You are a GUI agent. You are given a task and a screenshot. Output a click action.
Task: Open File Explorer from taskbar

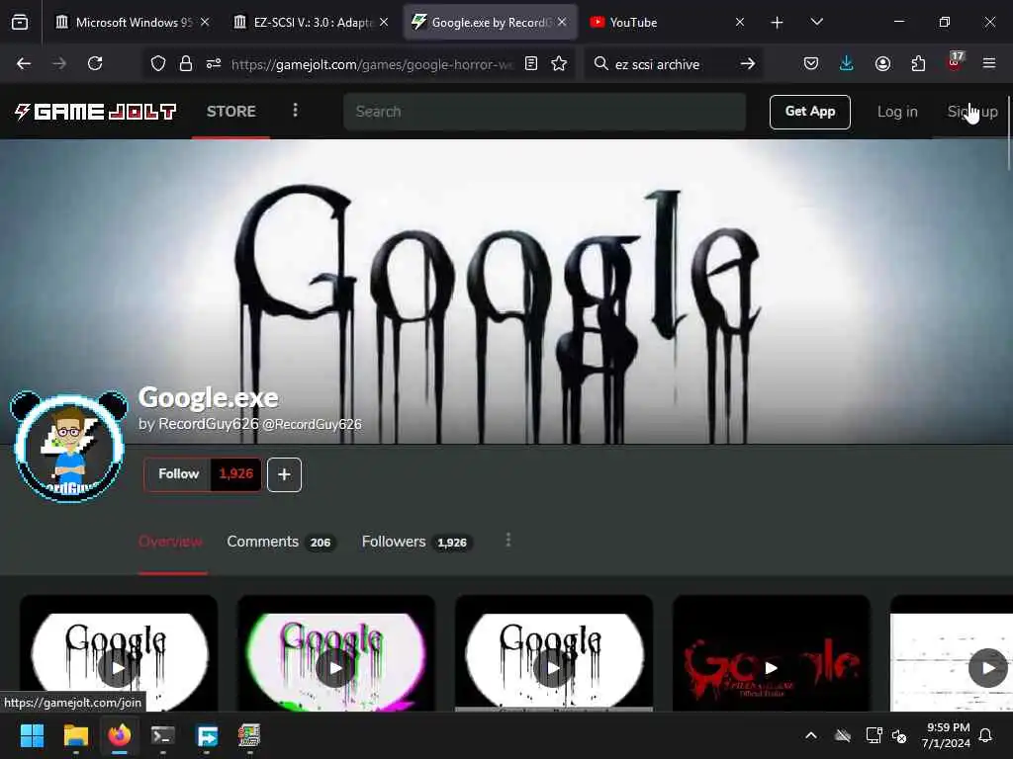point(75,735)
